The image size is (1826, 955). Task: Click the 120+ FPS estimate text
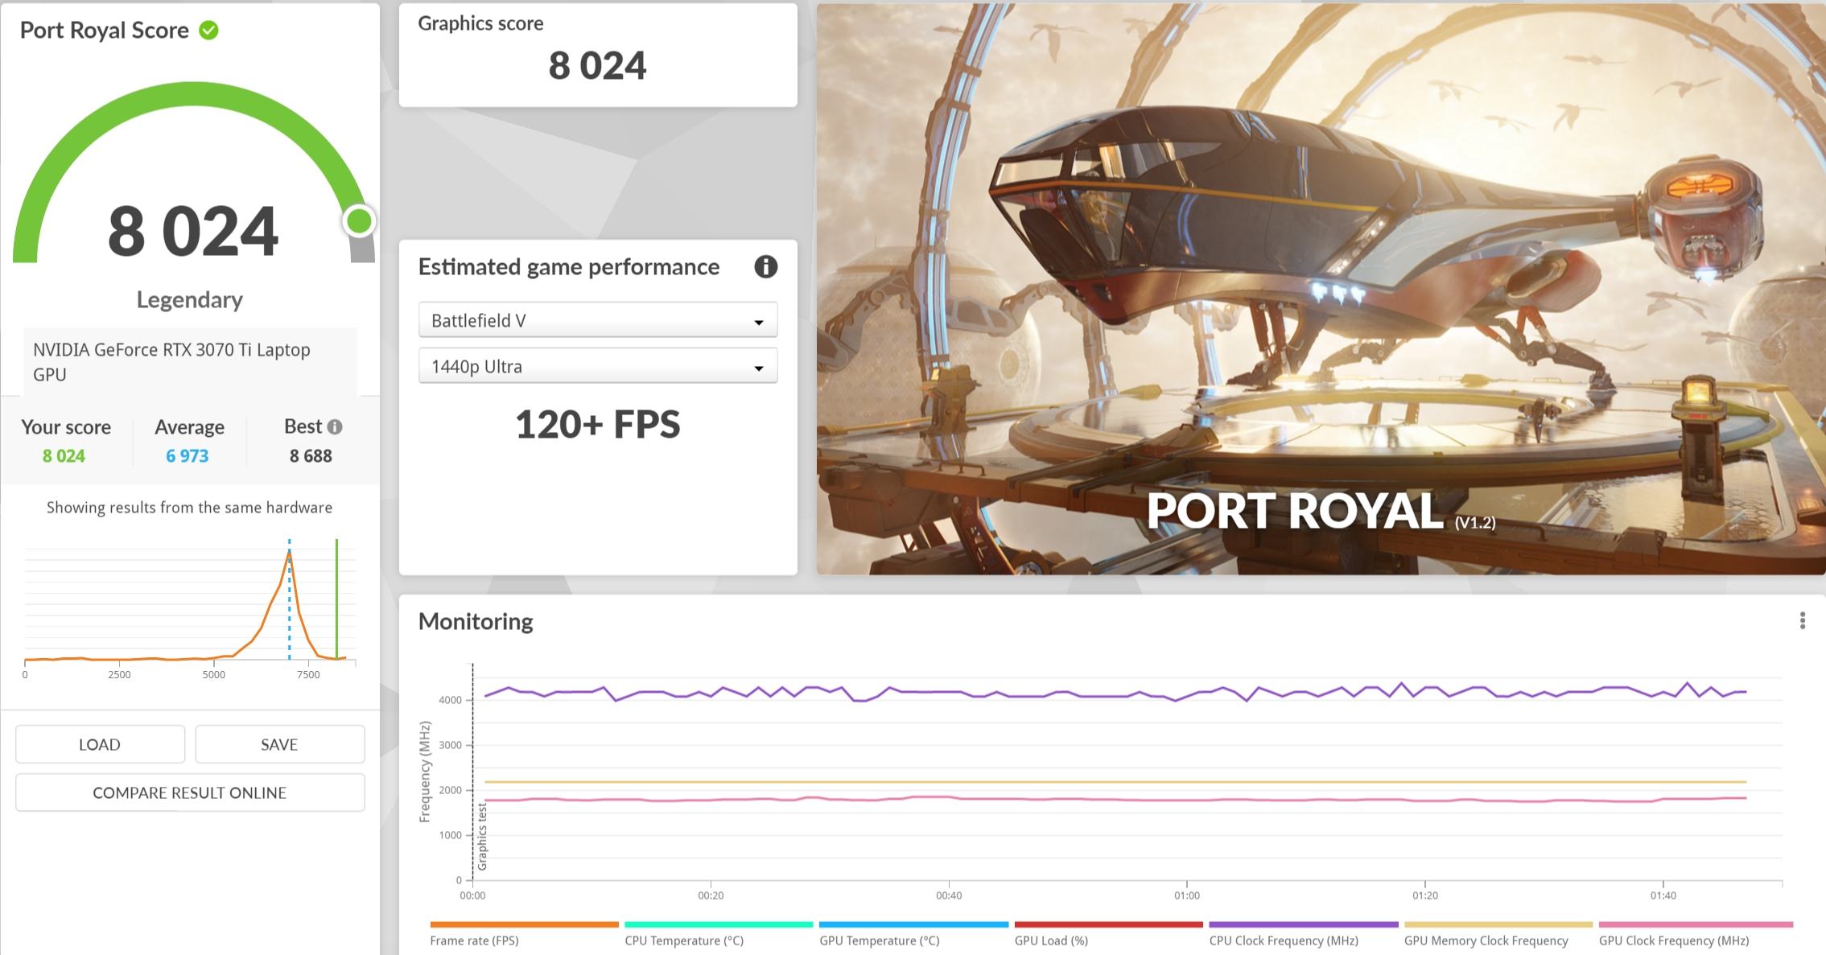[x=597, y=424]
